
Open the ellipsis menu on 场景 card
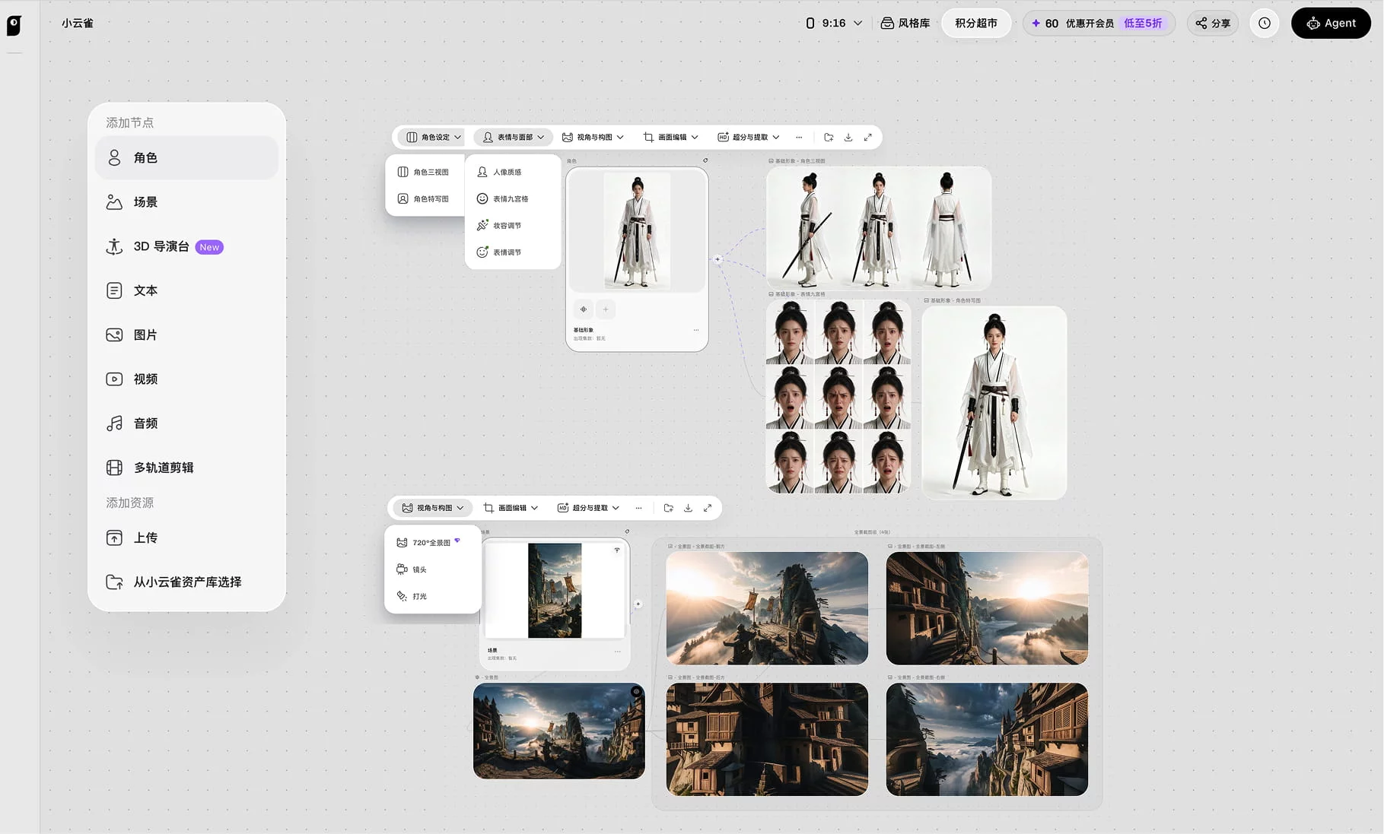pyautogui.click(x=618, y=652)
